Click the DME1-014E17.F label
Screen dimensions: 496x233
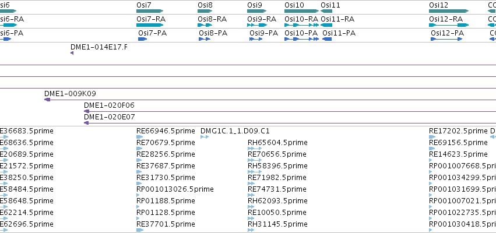(x=99, y=47)
